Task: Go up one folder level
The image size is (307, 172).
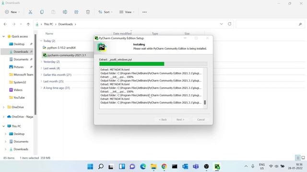Action: coord(28,24)
